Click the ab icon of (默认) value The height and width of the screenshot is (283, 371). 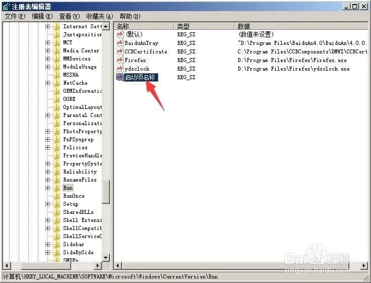[x=120, y=34]
